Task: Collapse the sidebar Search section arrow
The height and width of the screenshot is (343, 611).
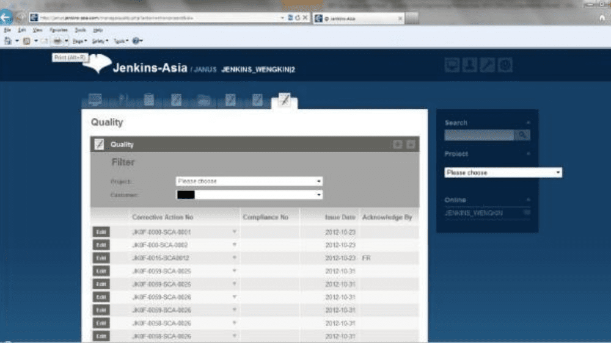Action: tap(528, 123)
